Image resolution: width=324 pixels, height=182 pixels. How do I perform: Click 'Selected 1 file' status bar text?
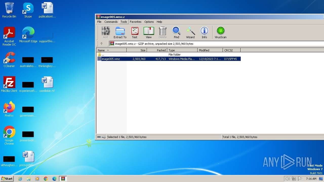(x=127, y=137)
